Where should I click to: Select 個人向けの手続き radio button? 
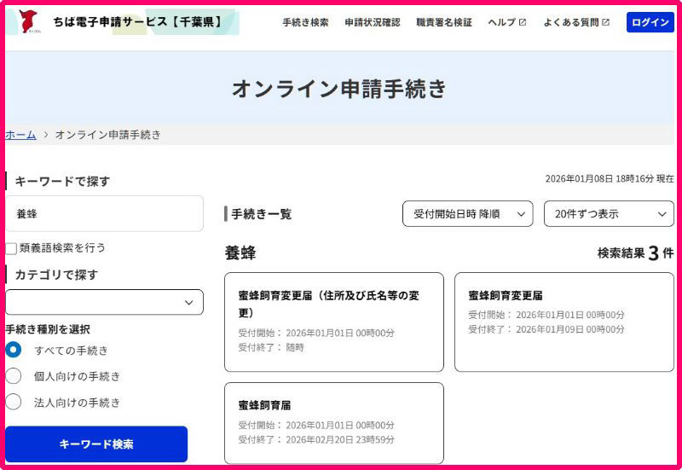click(x=14, y=376)
